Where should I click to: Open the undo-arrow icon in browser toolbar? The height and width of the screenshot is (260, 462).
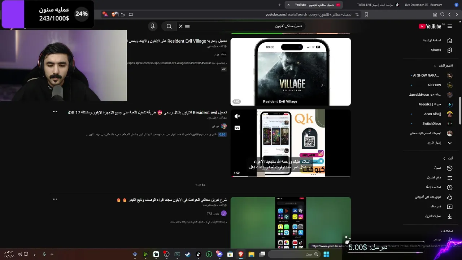(x=123, y=14)
